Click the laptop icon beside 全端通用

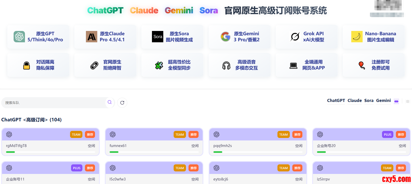coord(293,66)
